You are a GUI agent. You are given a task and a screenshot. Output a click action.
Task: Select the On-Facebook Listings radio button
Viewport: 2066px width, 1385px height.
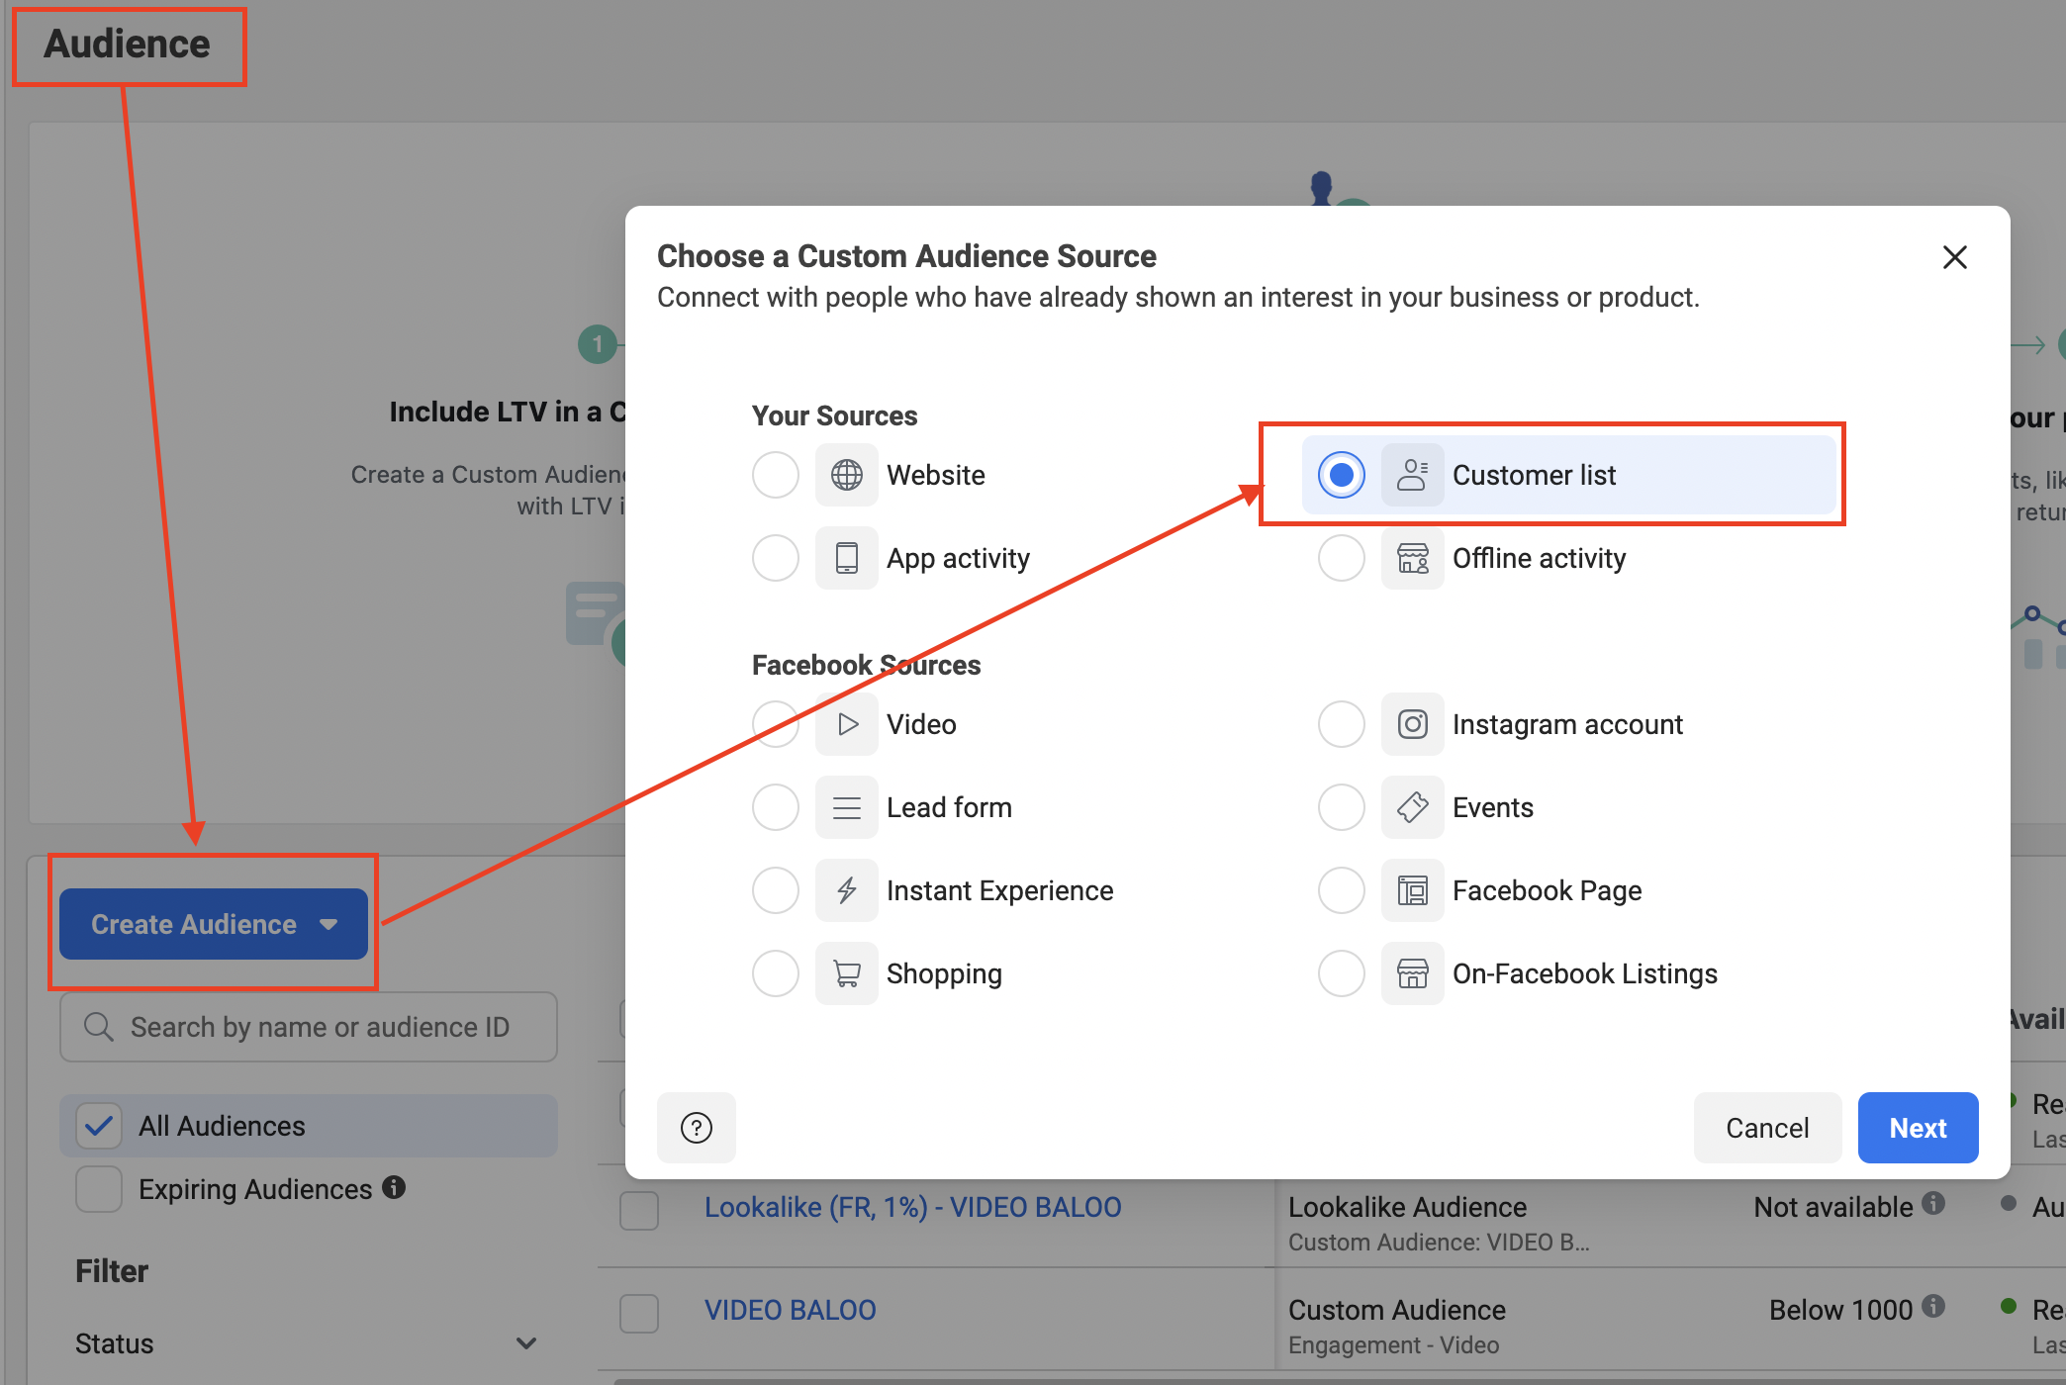(x=1342, y=973)
